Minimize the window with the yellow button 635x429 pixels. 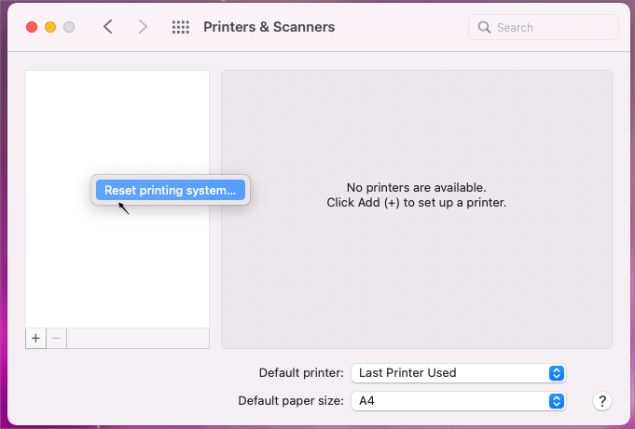pos(50,27)
